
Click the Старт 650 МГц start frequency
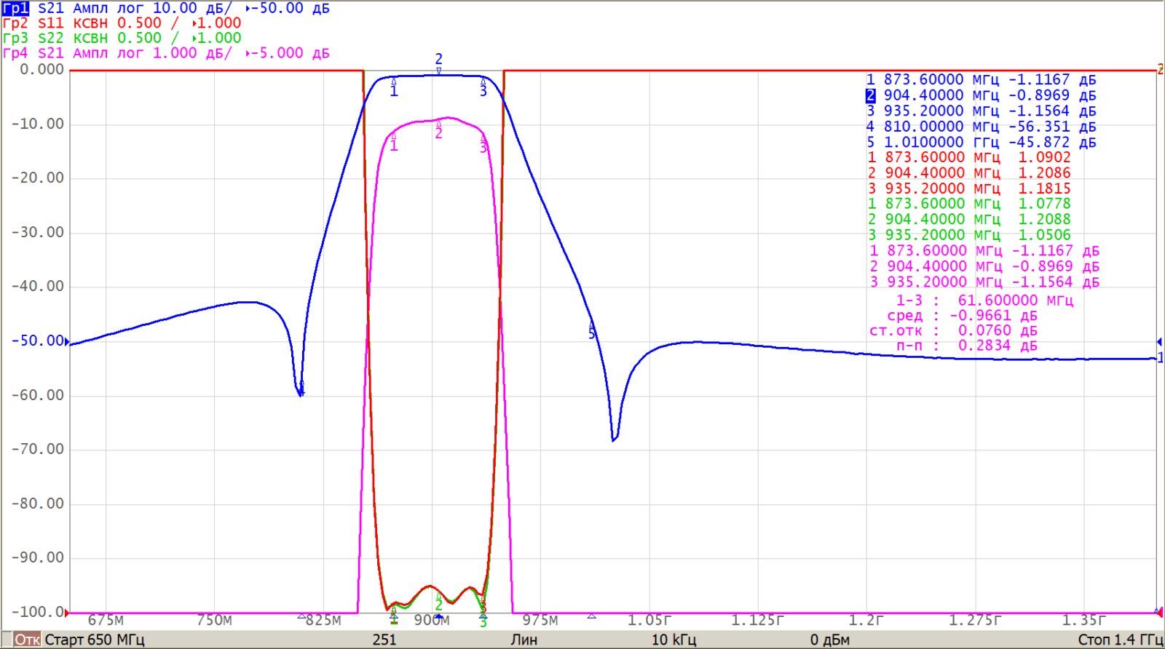pos(95,640)
